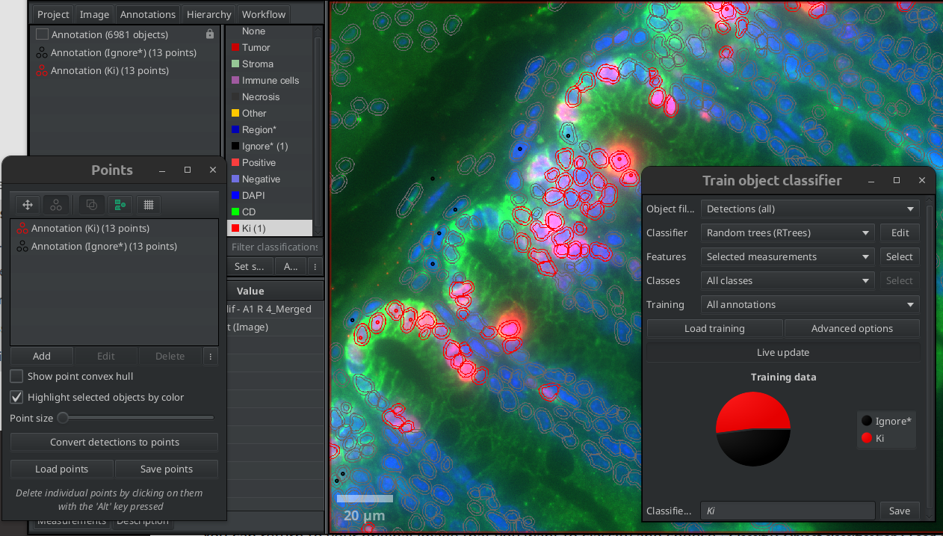Toggle show detections green icon
The image size is (943, 536).
click(x=119, y=205)
